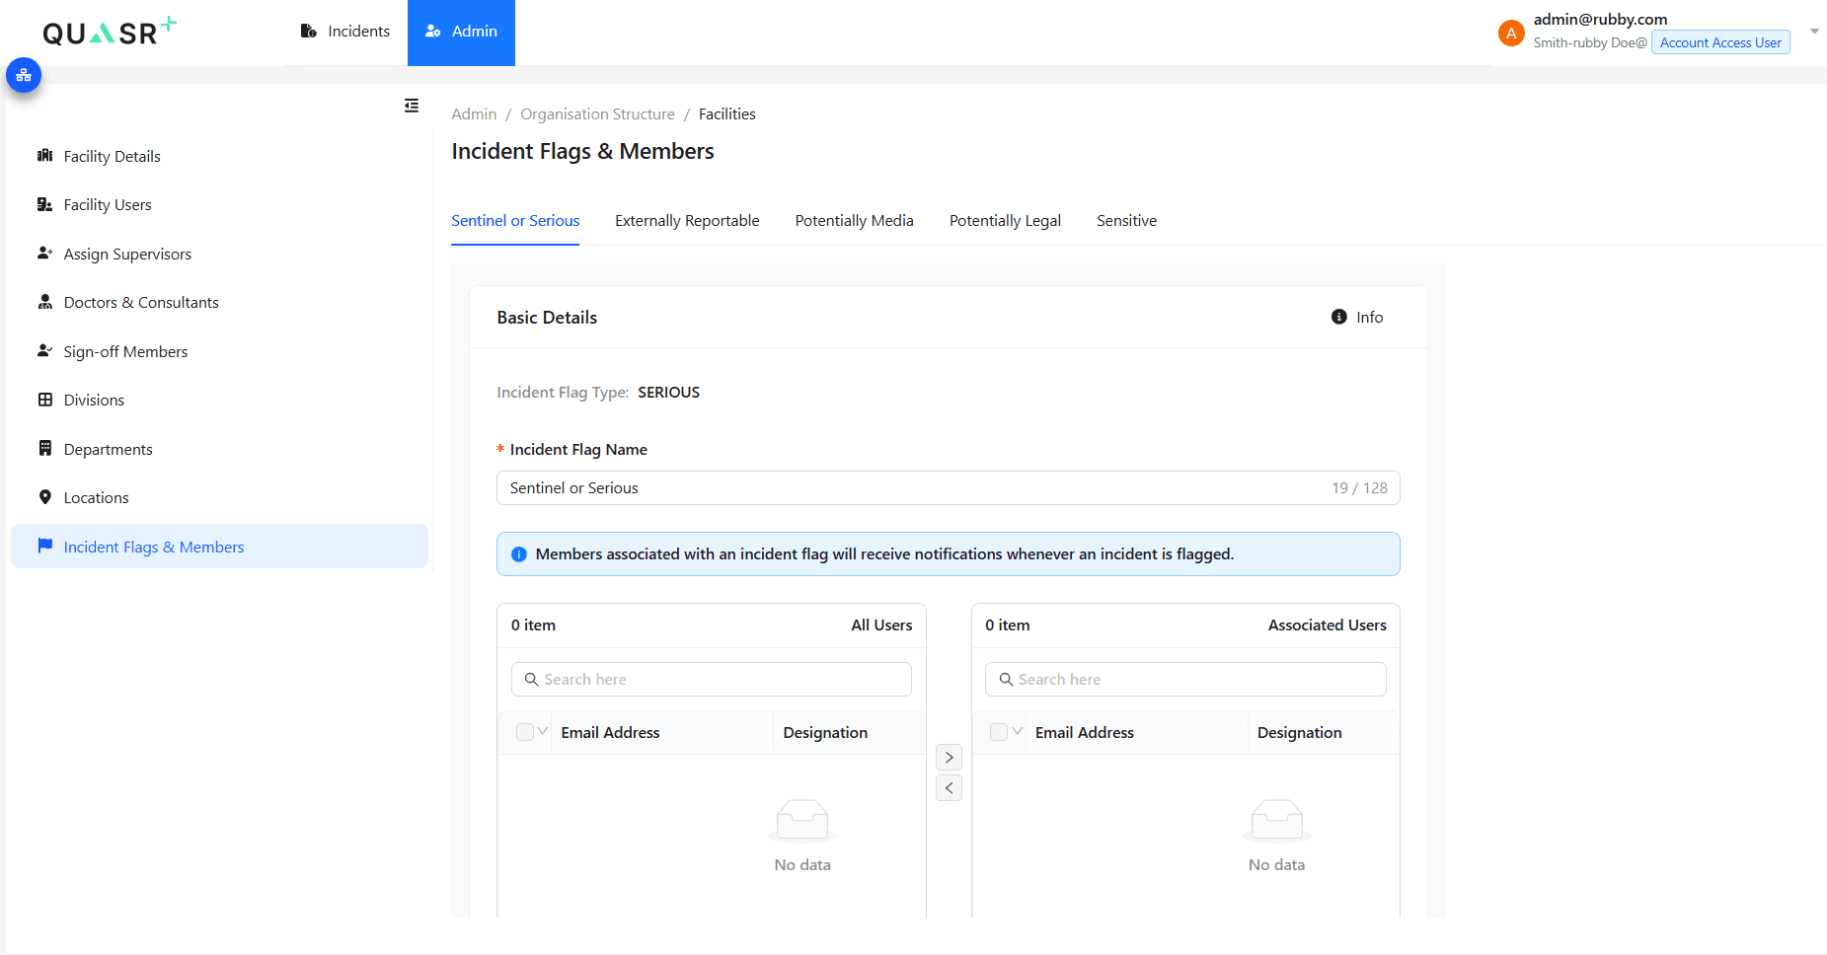The width and height of the screenshot is (1827, 955).
Task: Tick the select-all checkbox under All Users
Action: click(x=524, y=732)
